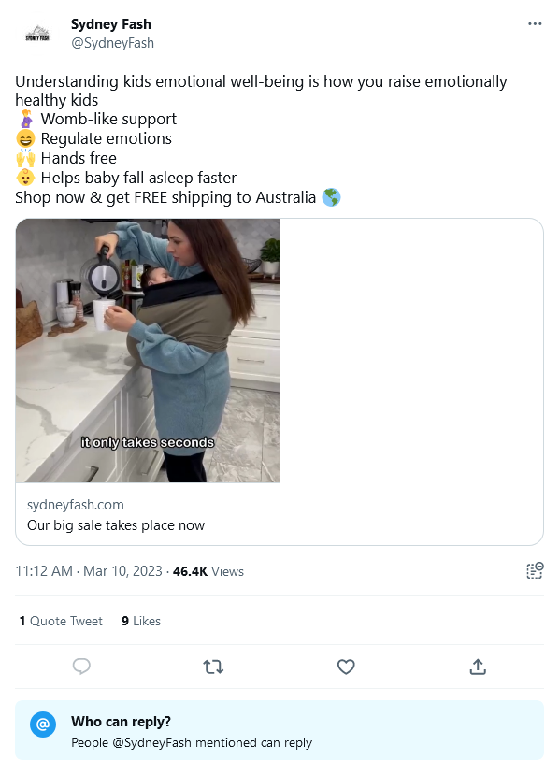The image size is (559, 775).
Task: Open the baby wrap video thumbnail
Action: [148, 351]
